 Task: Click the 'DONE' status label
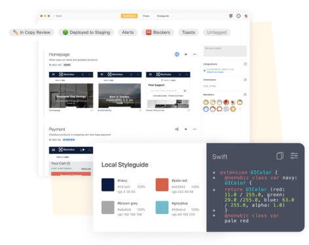(x=67, y=65)
